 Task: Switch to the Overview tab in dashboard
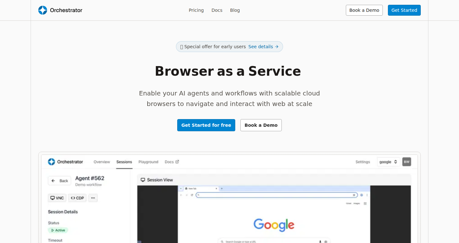click(x=102, y=162)
